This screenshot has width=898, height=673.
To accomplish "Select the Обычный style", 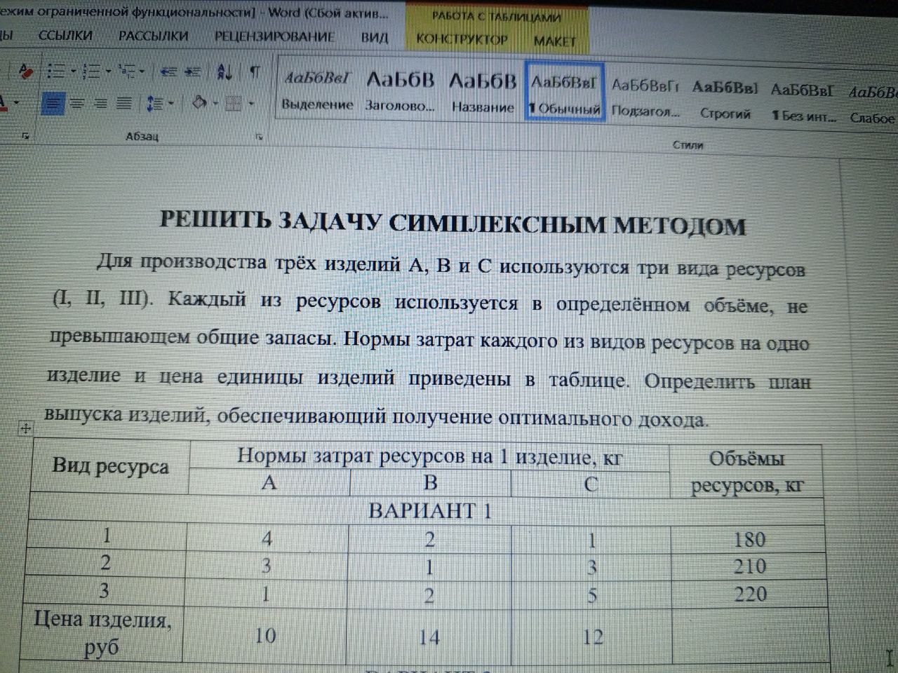I will click(565, 92).
